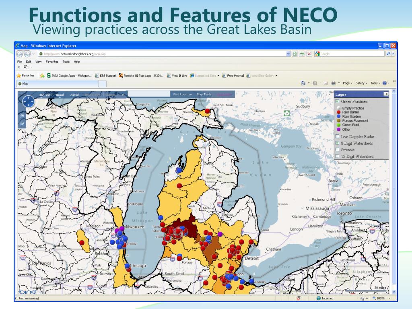Click the IE Forward navigation button
Screen dimensions: 412x309
[27, 54]
